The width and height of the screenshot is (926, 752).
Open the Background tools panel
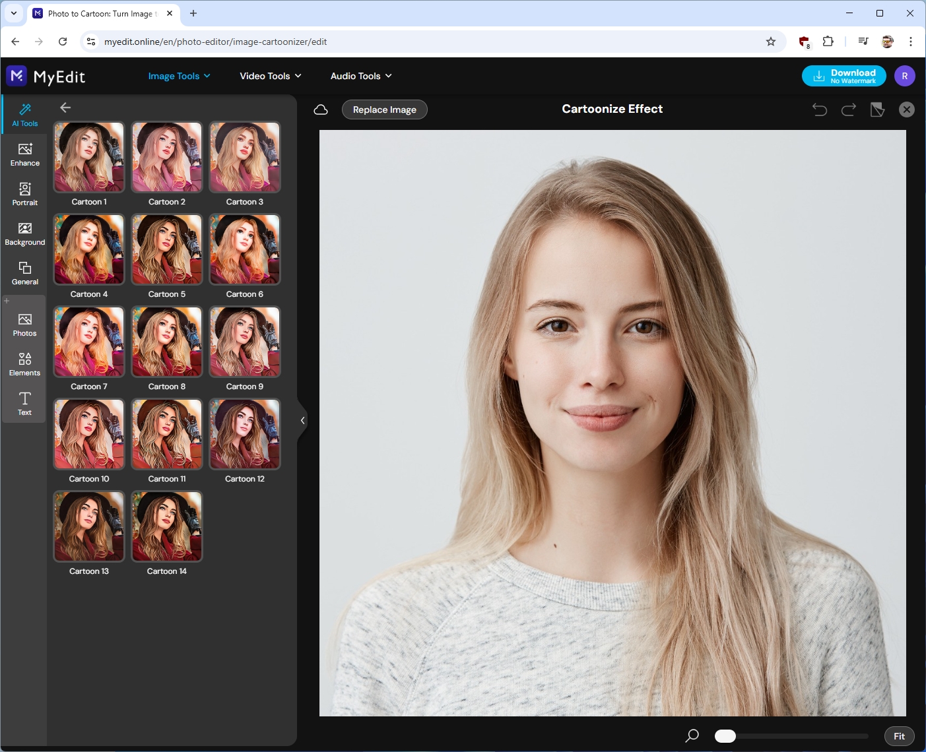(x=25, y=234)
